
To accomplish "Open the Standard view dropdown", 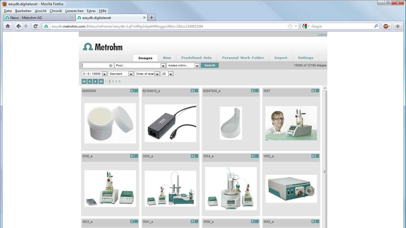I will point(121,74).
